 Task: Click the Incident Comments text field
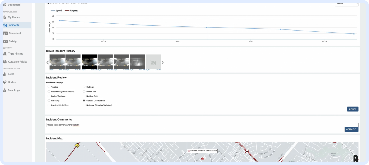[201, 125]
